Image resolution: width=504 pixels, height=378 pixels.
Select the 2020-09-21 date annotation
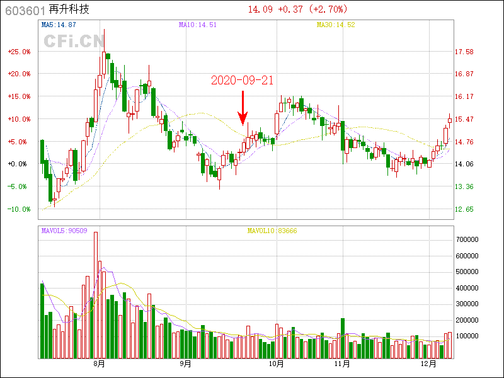tap(242, 81)
